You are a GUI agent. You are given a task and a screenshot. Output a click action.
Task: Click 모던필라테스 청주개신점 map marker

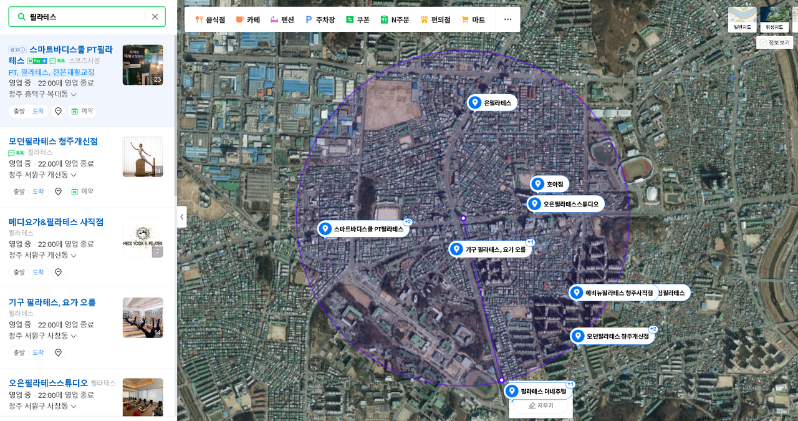[612, 336]
